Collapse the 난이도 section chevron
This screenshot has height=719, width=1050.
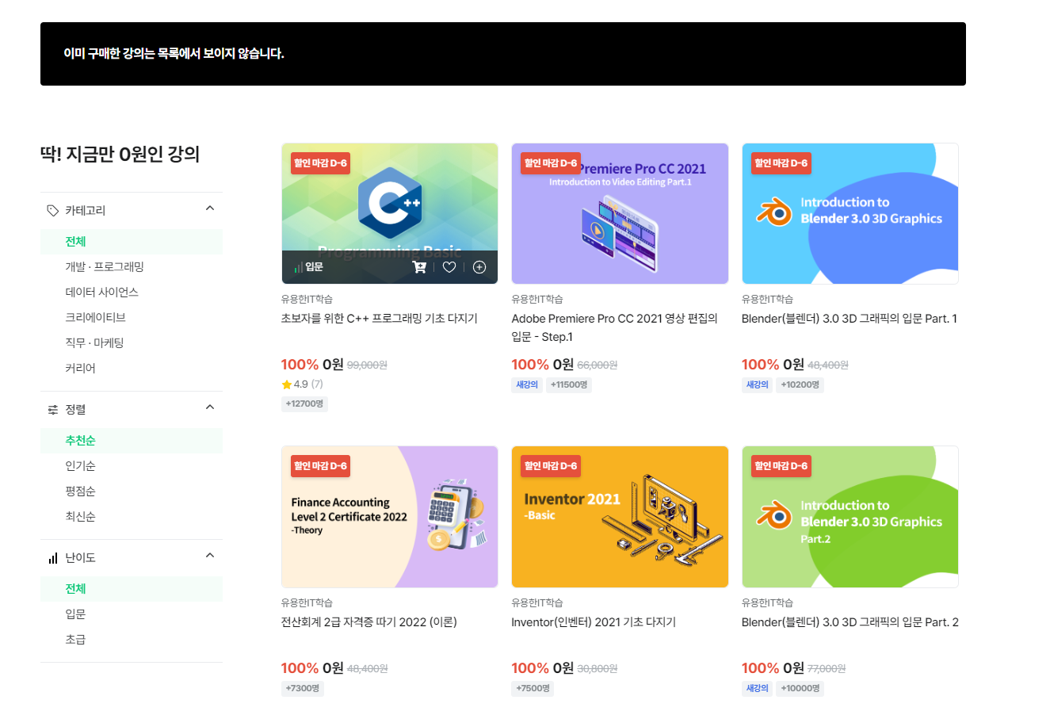click(210, 556)
